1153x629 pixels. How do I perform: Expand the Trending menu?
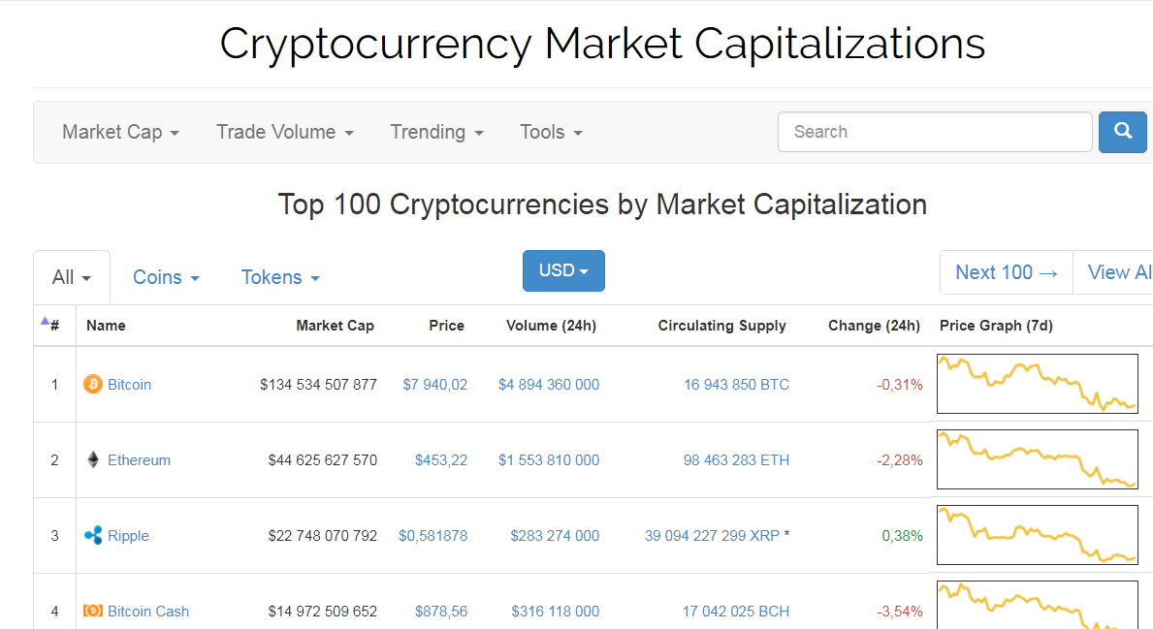[436, 132]
